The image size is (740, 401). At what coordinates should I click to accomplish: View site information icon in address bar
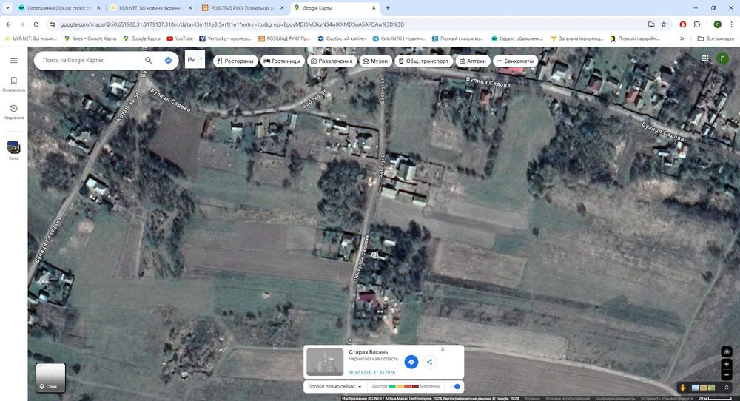(53, 24)
